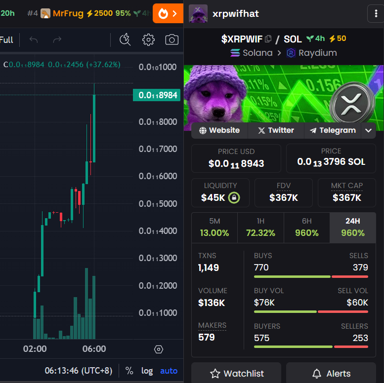384x383 pixels.
Task: Click the 0.0₁₁5000 price axis label
Action: click(x=158, y=204)
